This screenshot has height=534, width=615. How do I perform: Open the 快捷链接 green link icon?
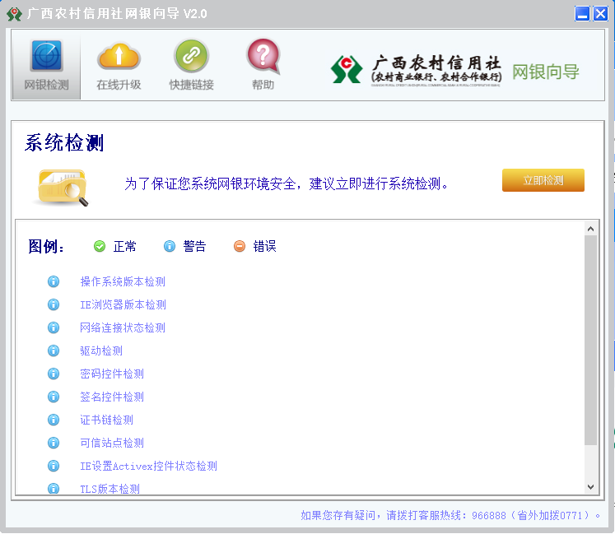[x=191, y=56]
